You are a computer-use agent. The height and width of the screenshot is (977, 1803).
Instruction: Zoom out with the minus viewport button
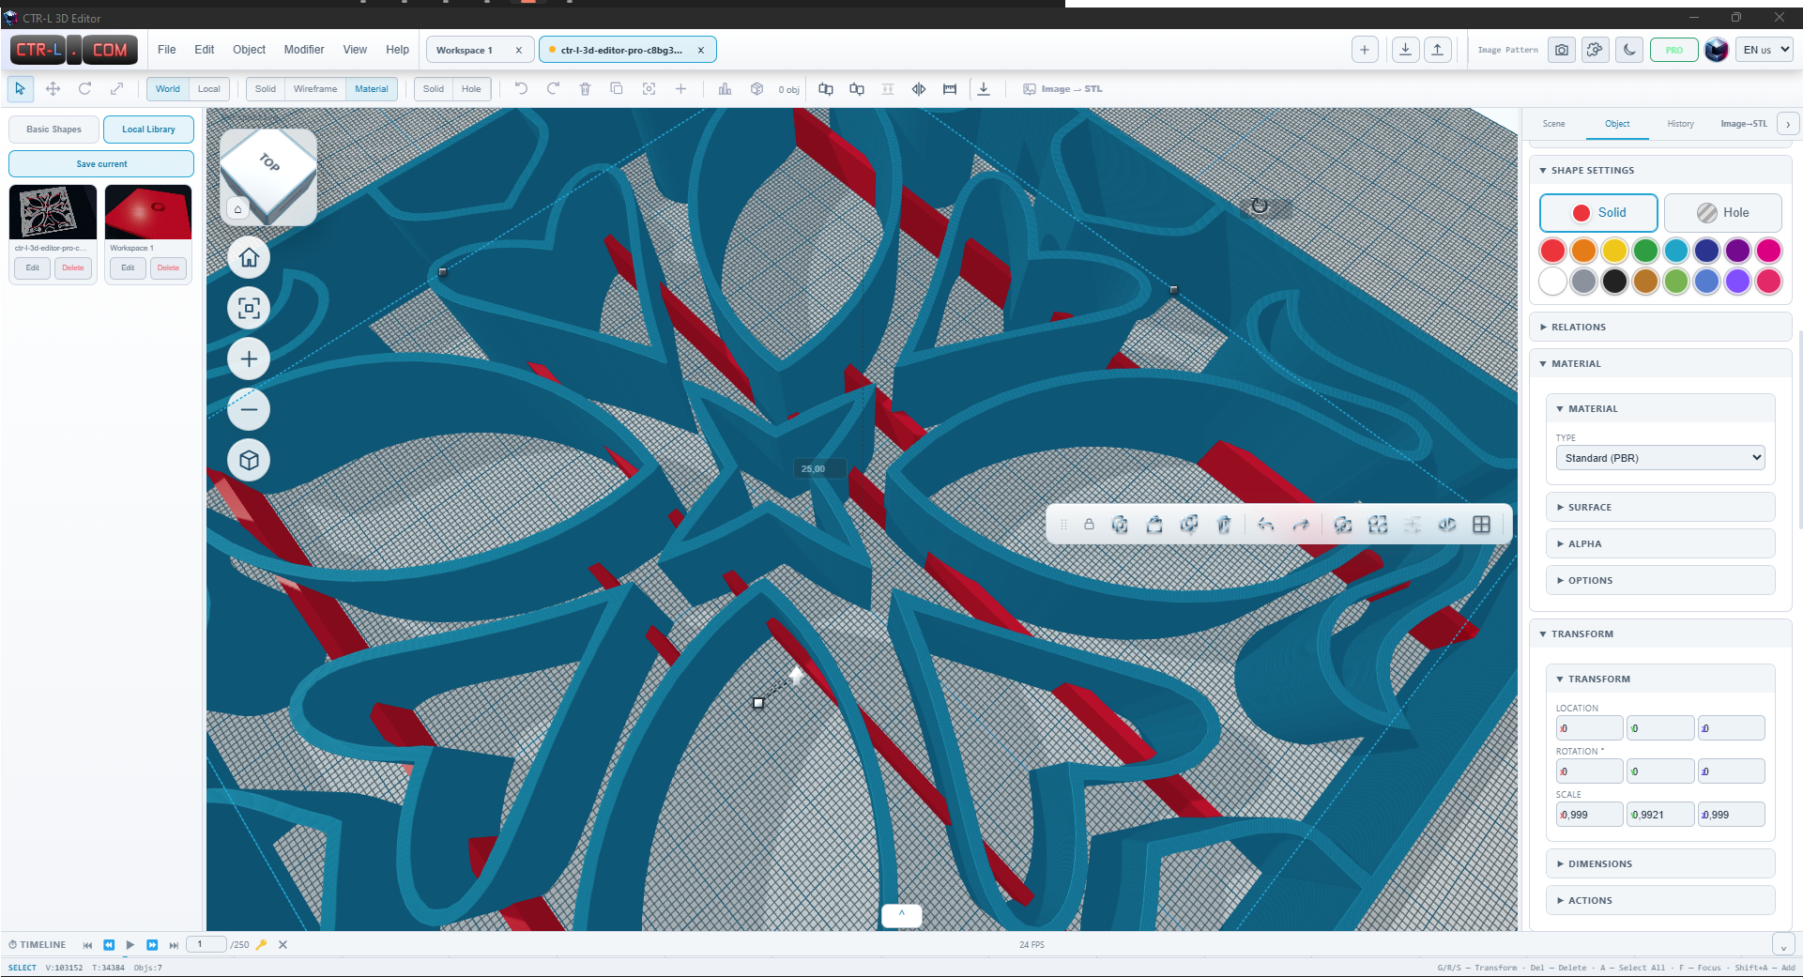coord(249,409)
